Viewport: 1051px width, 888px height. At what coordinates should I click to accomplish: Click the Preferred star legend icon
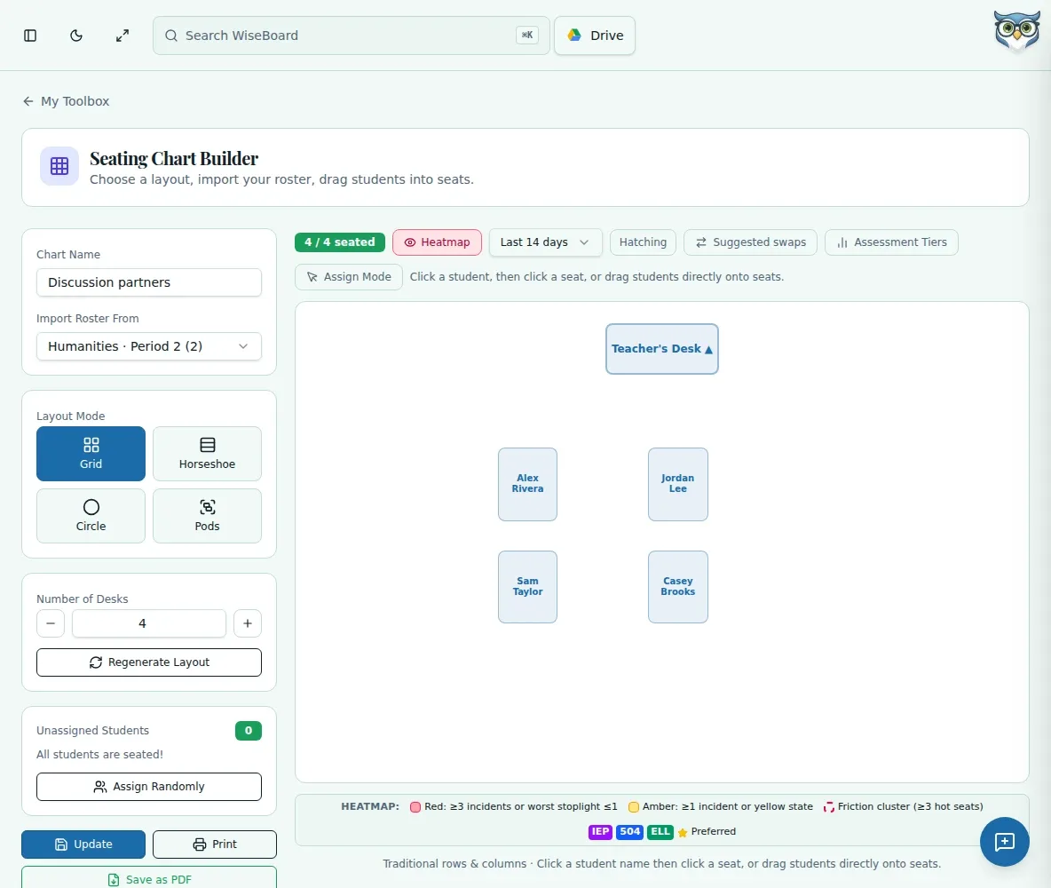tap(683, 832)
